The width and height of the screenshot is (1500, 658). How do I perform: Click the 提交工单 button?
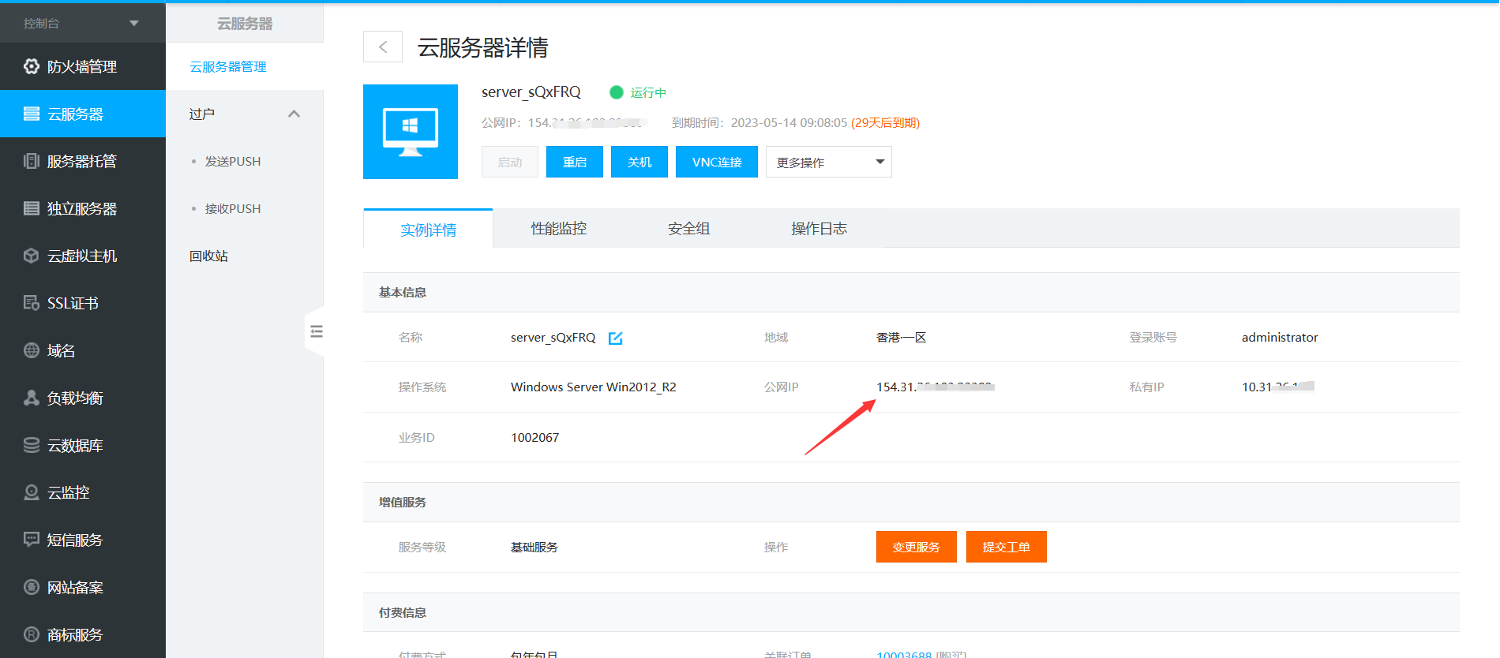pos(1007,547)
